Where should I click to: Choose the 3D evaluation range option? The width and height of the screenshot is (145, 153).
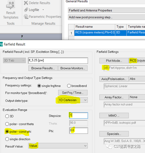coord(7,116)
